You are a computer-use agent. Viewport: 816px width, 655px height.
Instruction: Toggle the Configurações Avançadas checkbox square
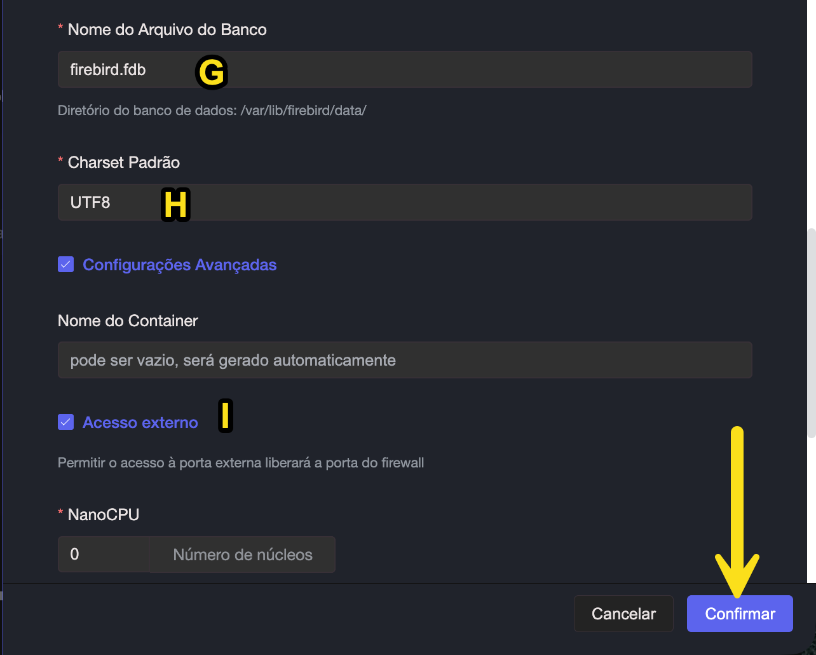(x=66, y=265)
